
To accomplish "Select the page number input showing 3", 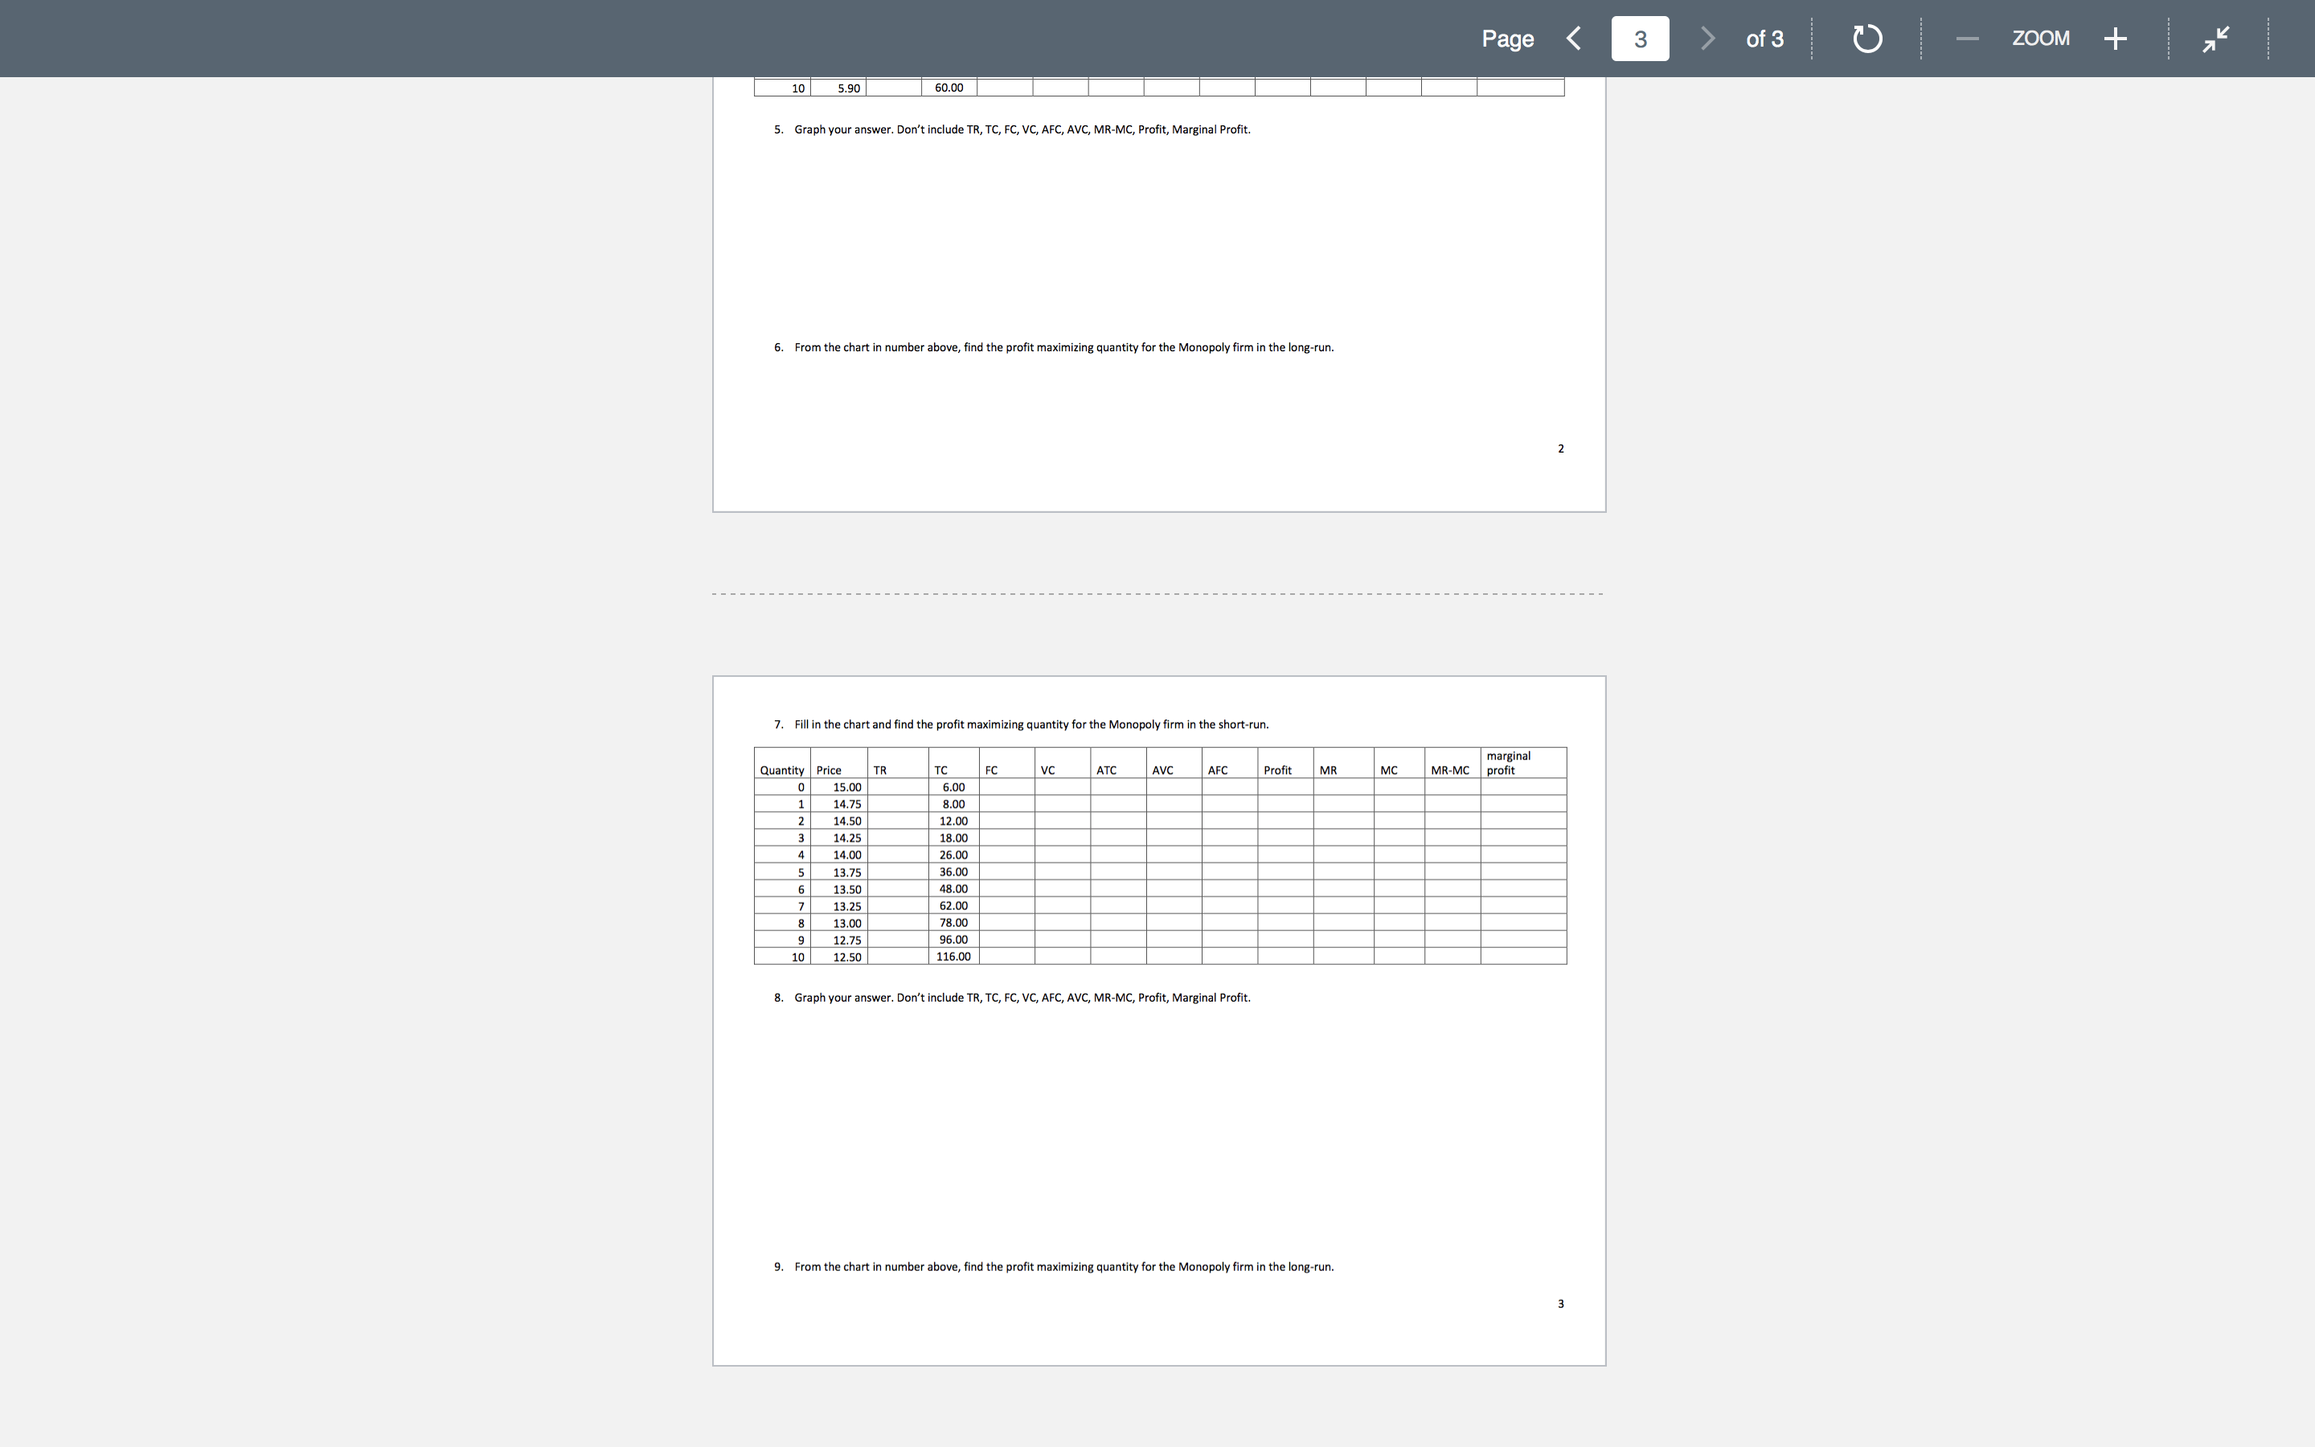I will tap(1641, 39).
